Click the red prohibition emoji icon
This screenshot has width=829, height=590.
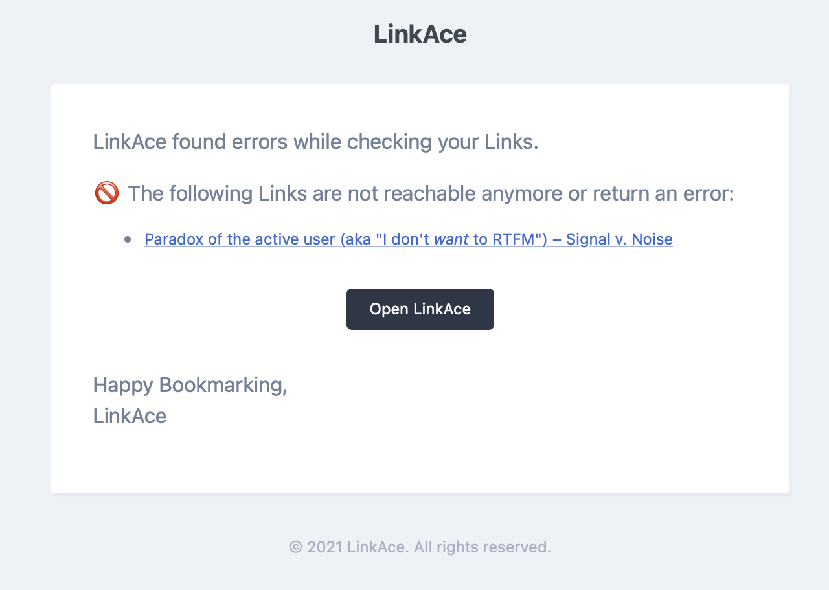click(106, 193)
